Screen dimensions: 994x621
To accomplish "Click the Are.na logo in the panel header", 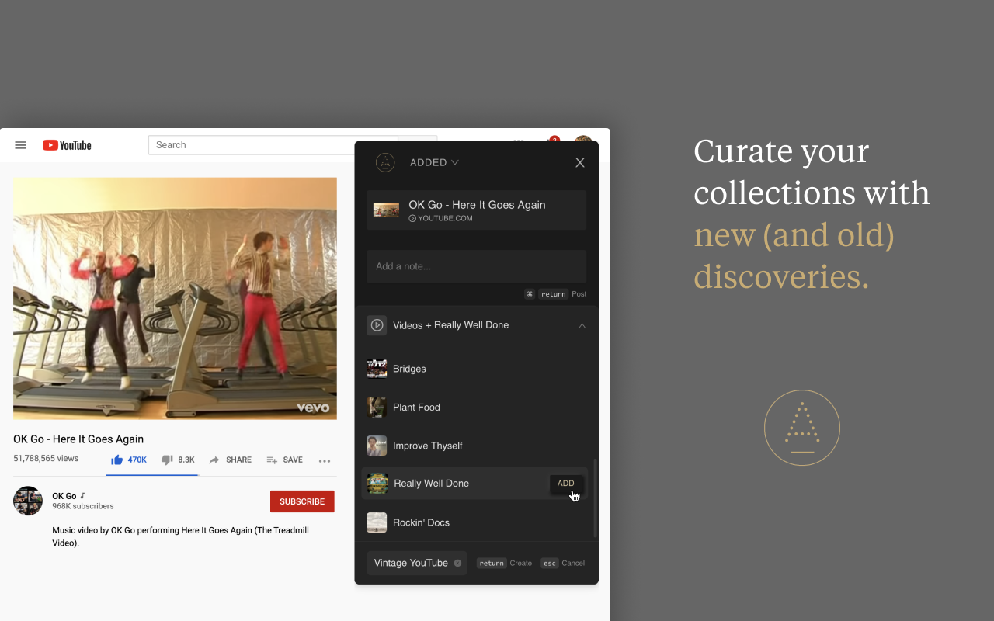I will click(385, 162).
